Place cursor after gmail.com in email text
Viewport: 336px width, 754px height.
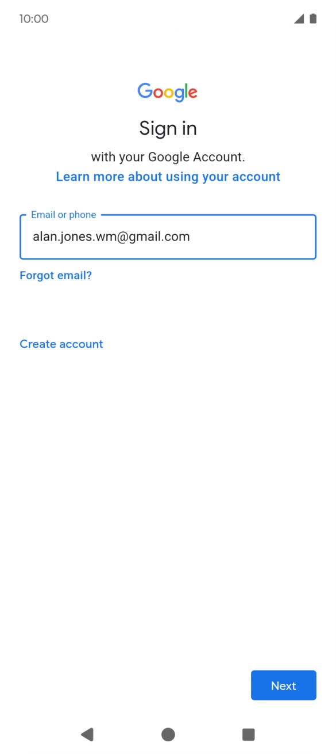pos(191,237)
